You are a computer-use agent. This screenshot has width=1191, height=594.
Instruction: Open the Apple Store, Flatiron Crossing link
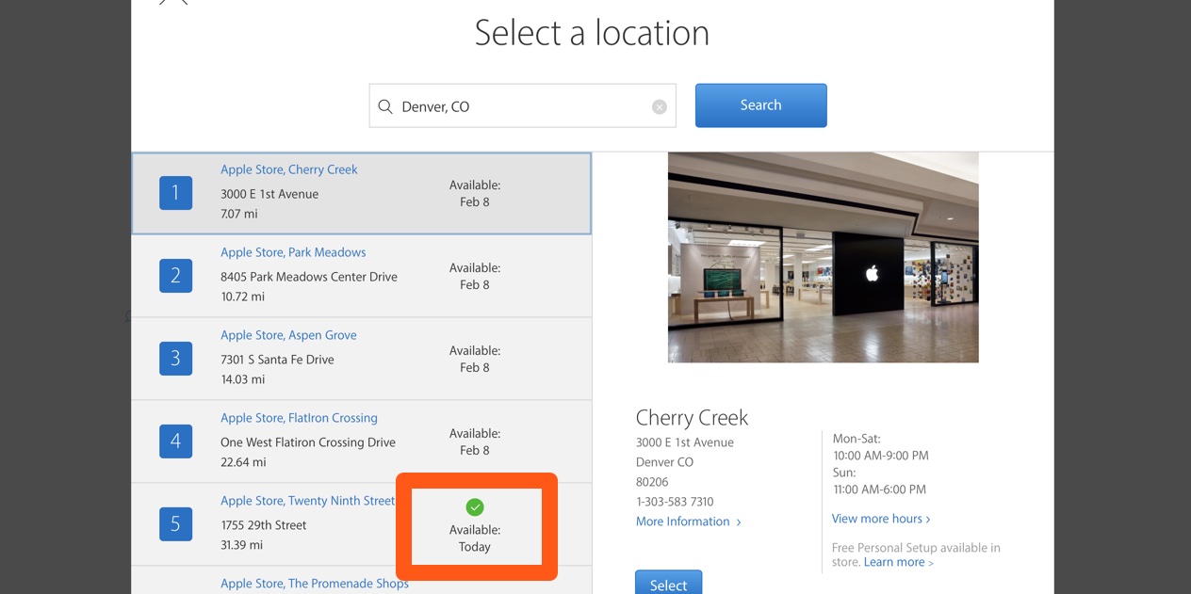point(298,418)
